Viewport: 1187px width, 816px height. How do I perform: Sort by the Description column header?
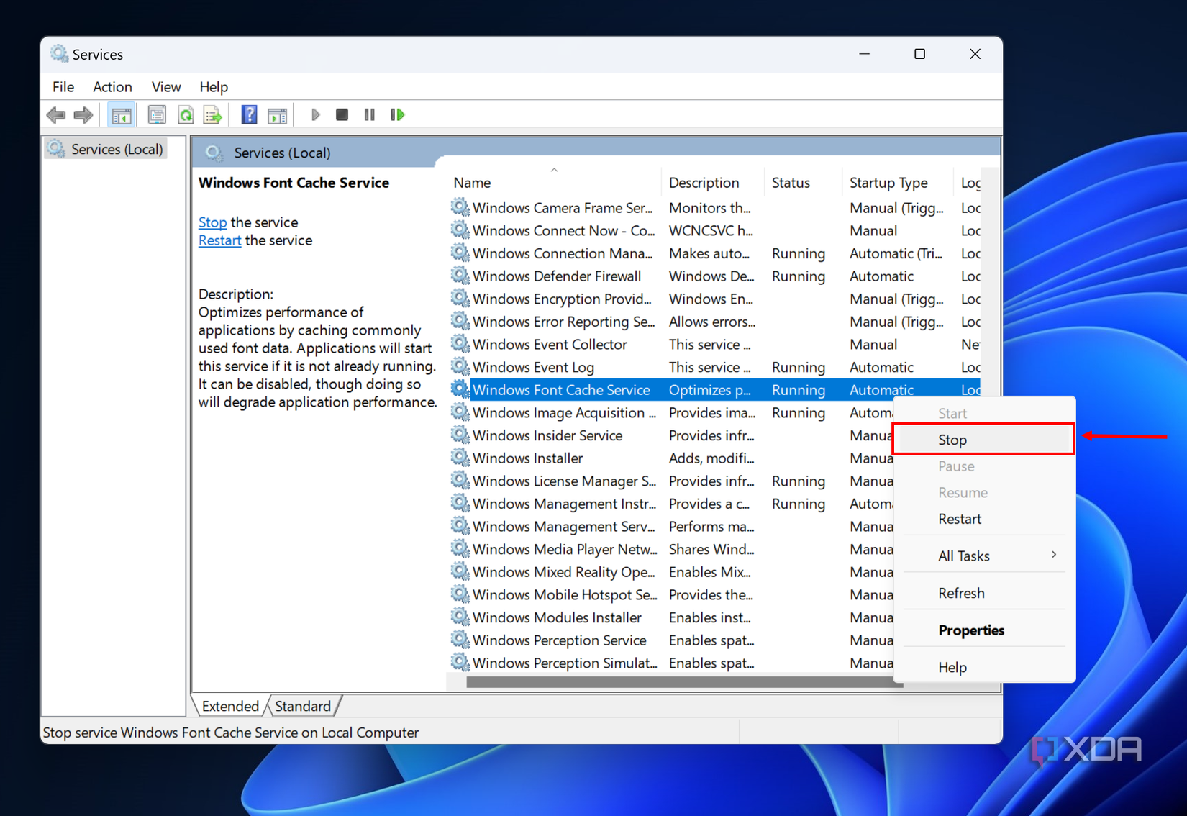pos(711,183)
